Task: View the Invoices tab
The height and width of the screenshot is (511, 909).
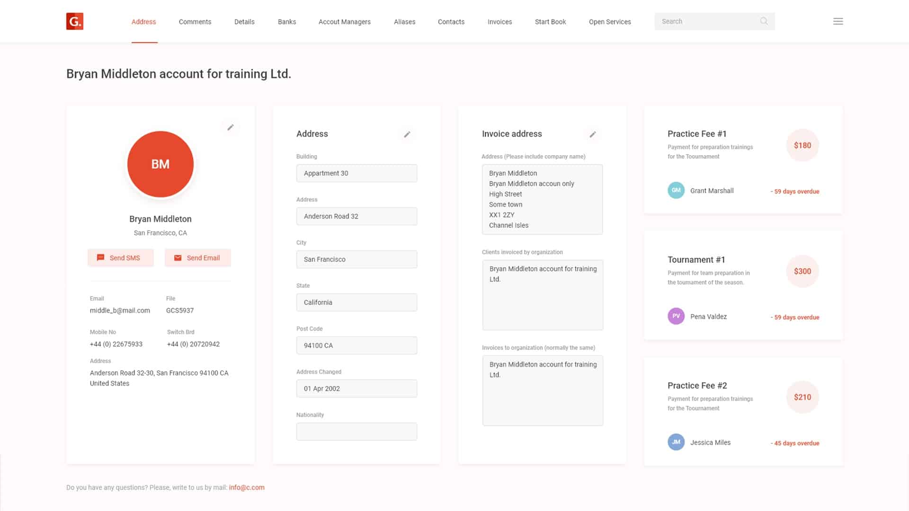Action: 500,22
